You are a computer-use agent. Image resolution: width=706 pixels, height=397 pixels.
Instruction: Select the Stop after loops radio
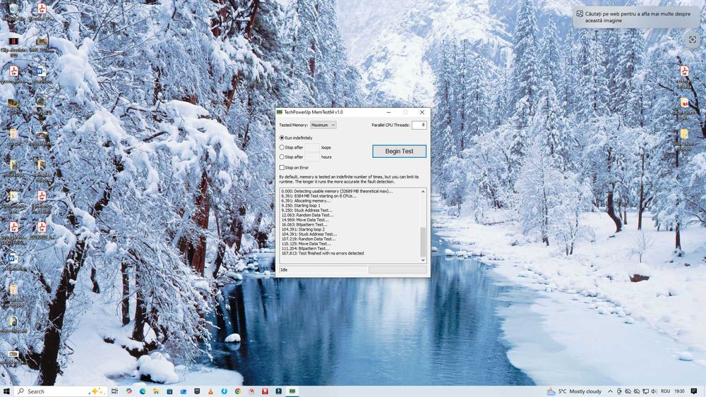click(x=282, y=147)
